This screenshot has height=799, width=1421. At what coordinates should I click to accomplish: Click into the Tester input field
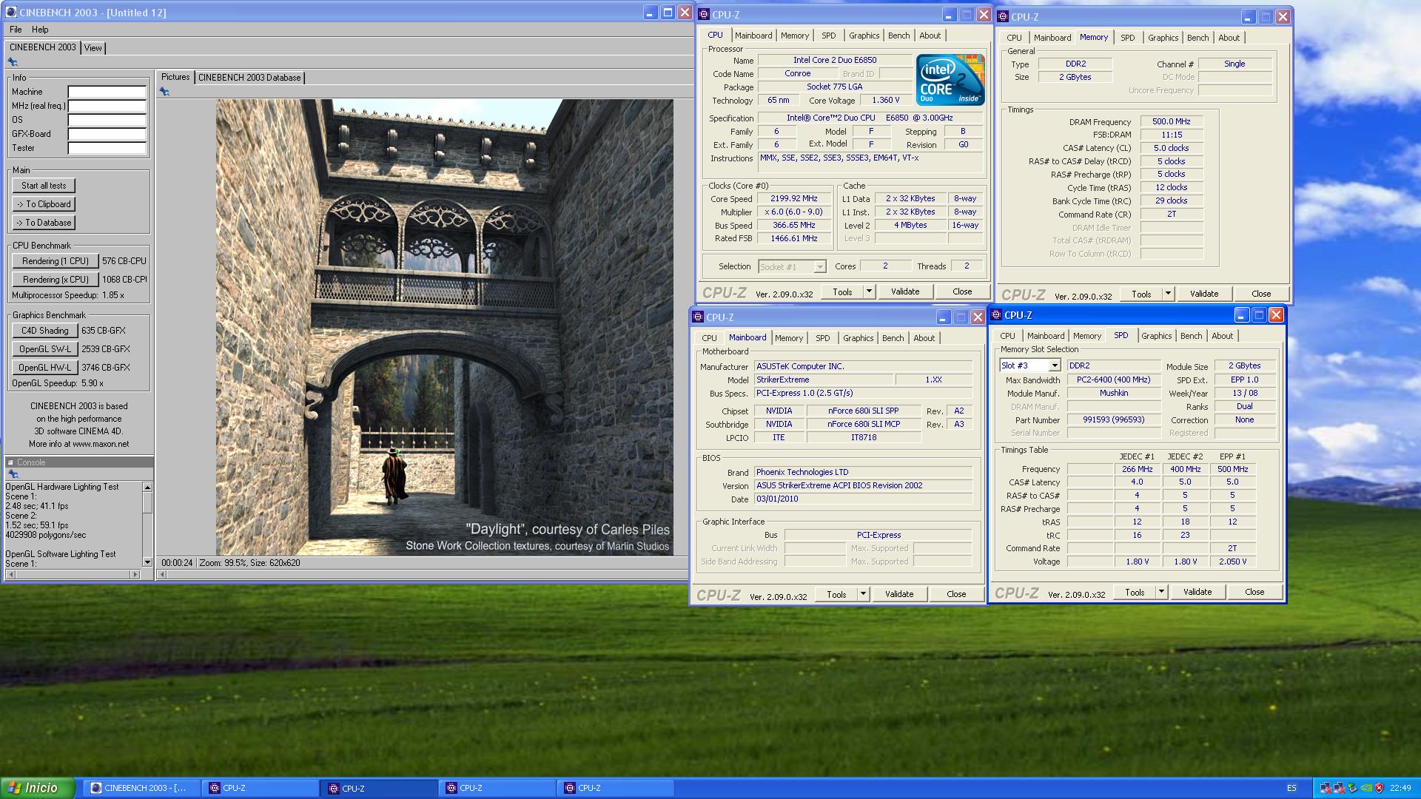pyautogui.click(x=107, y=148)
